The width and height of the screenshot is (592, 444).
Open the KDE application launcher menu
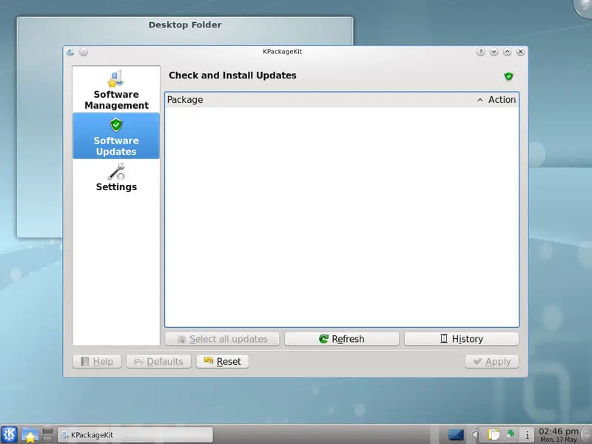9,434
